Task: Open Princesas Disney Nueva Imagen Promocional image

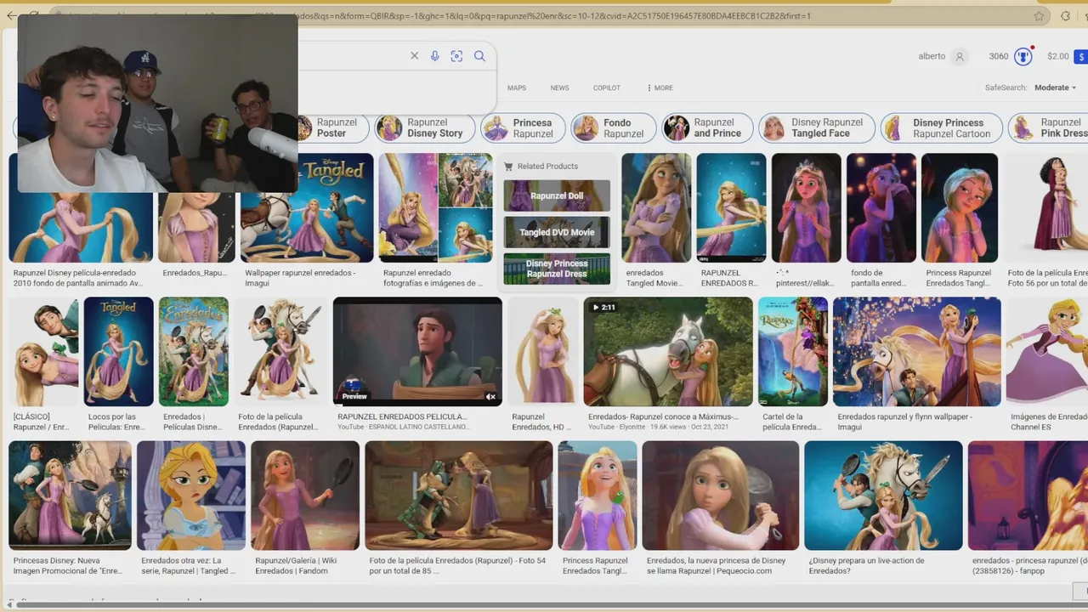Action: coord(70,496)
